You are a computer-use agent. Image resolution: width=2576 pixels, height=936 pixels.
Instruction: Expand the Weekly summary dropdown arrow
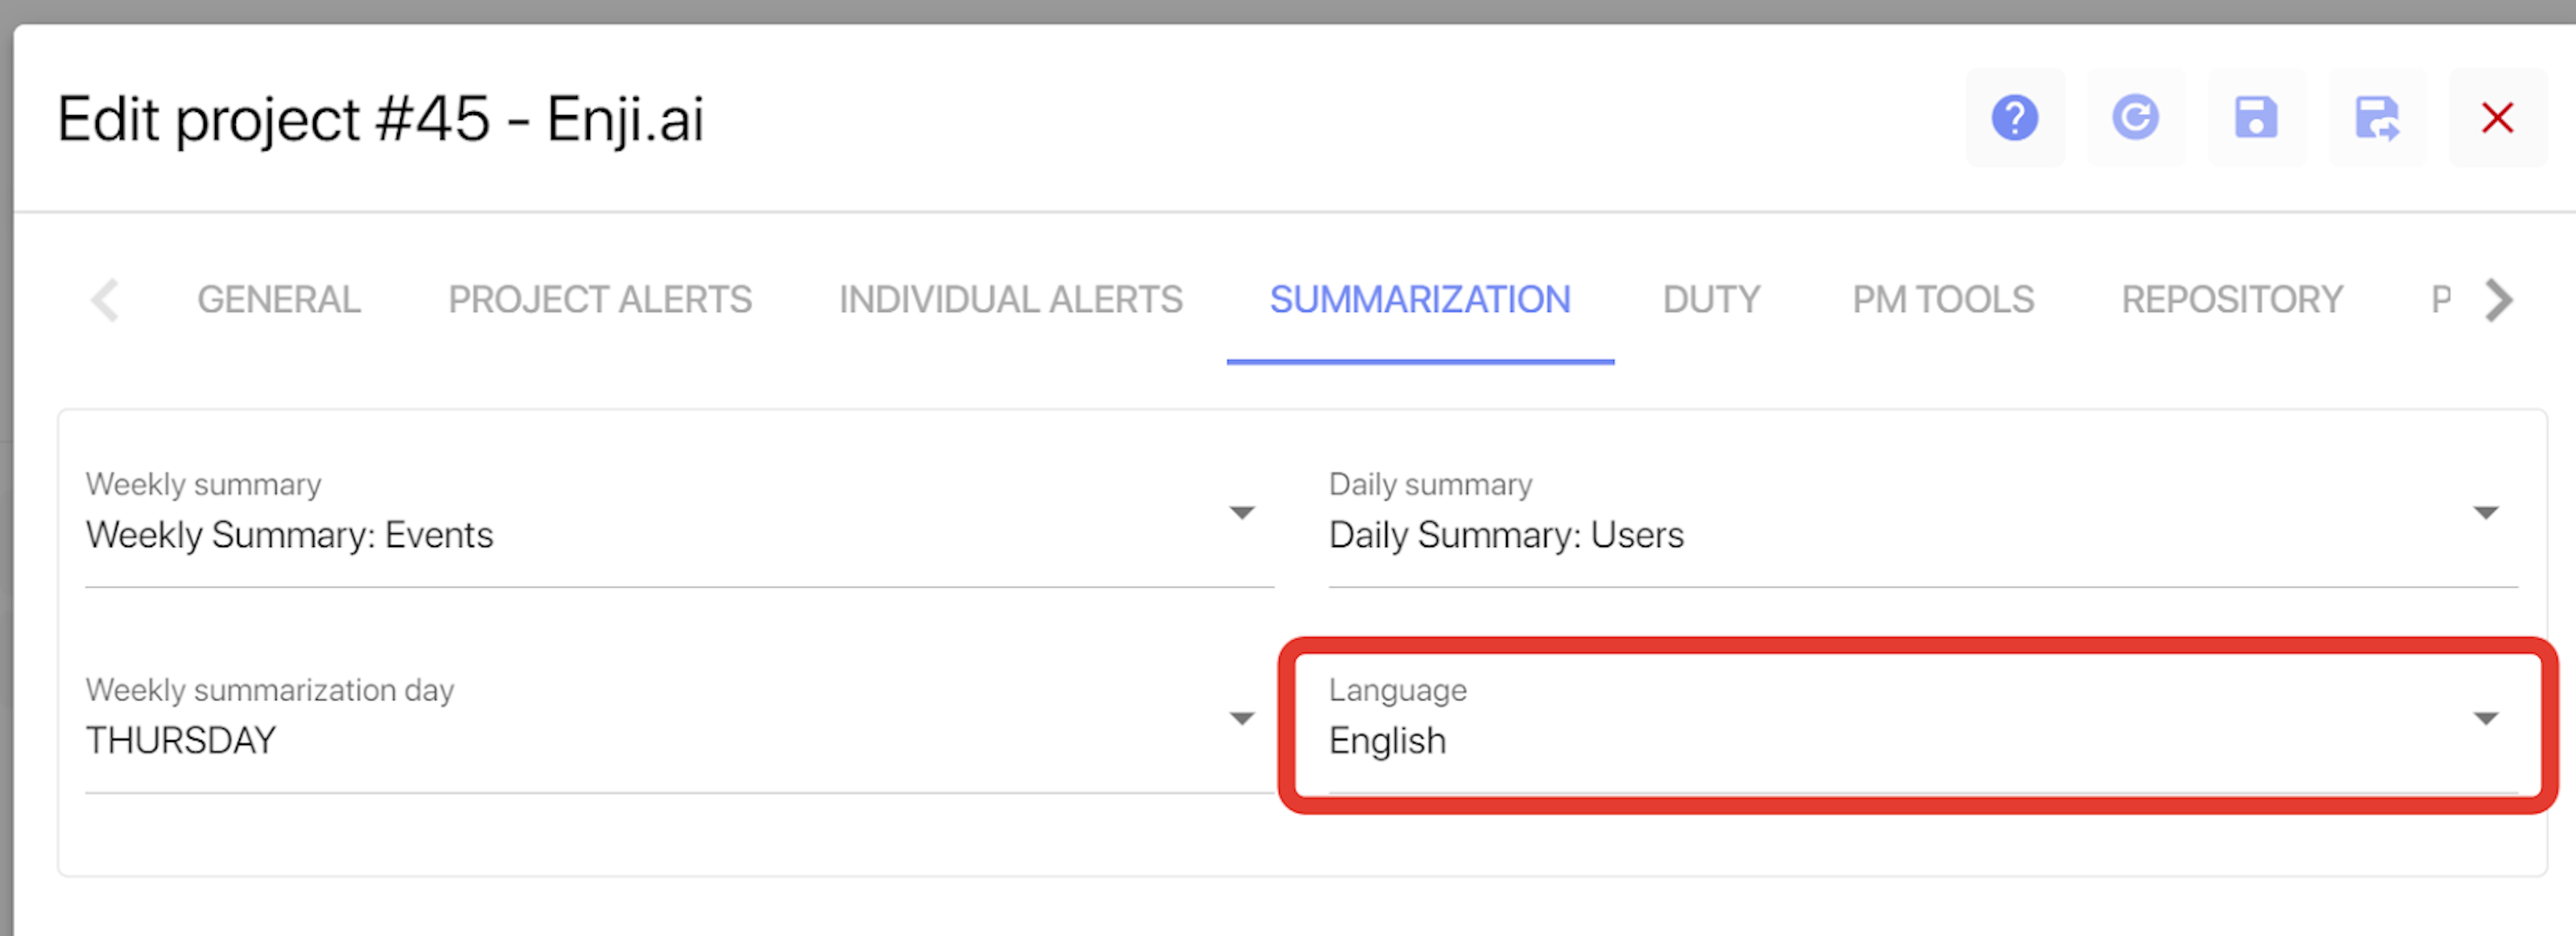(1241, 514)
